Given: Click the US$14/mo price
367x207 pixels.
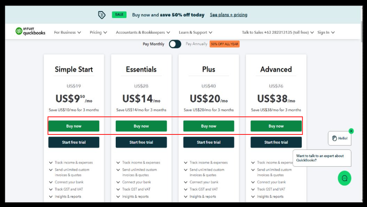Looking at the screenshot, I should [x=141, y=99].
